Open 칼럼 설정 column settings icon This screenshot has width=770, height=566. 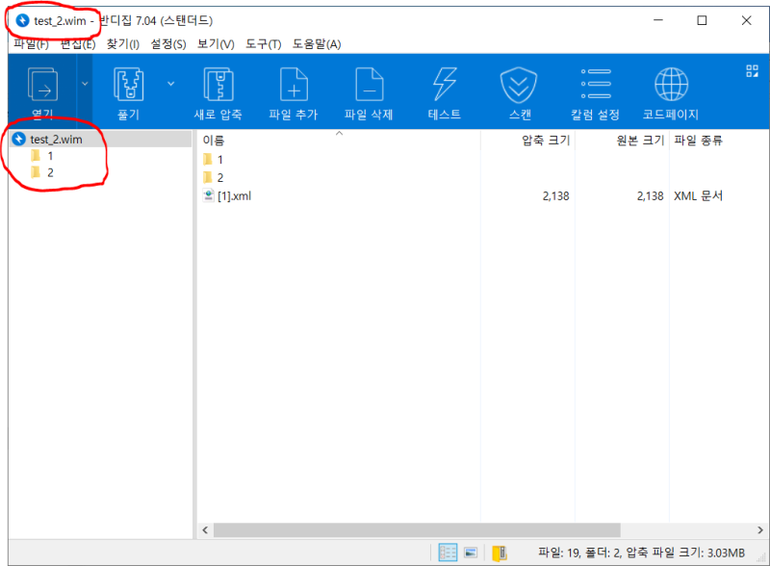click(x=595, y=87)
